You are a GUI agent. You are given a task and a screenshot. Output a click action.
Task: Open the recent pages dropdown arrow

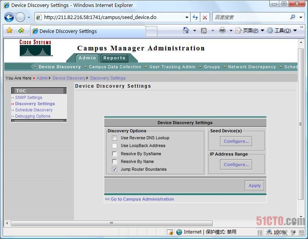pyautogui.click(x=29, y=17)
